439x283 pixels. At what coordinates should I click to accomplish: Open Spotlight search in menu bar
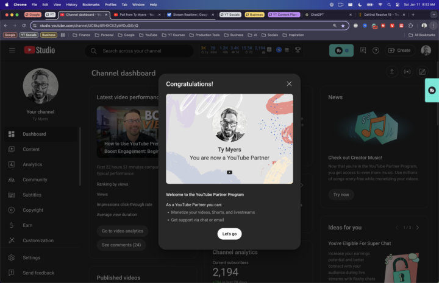coord(389,4)
